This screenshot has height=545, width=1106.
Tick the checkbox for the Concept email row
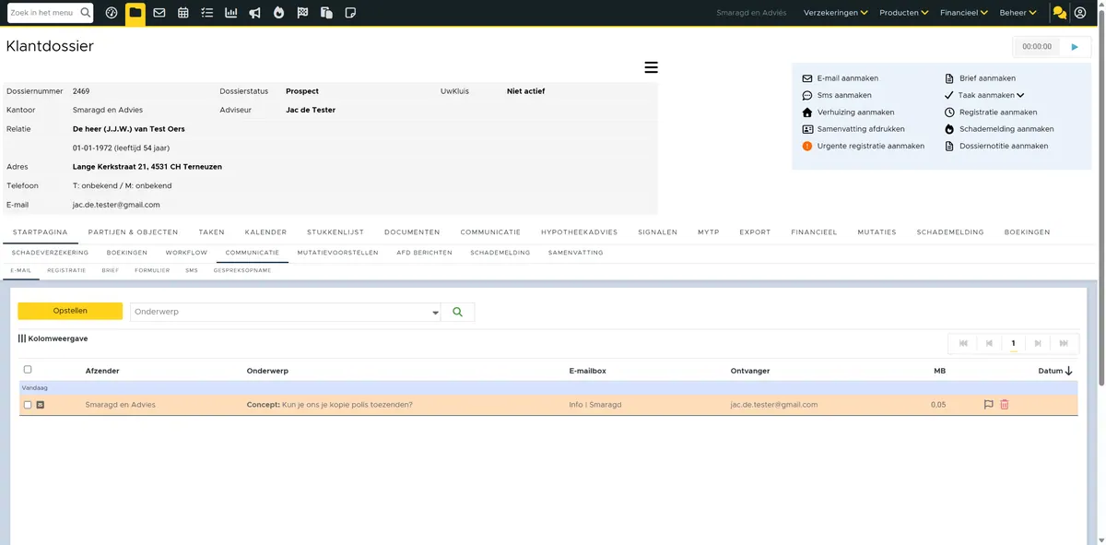coord(28,405)
